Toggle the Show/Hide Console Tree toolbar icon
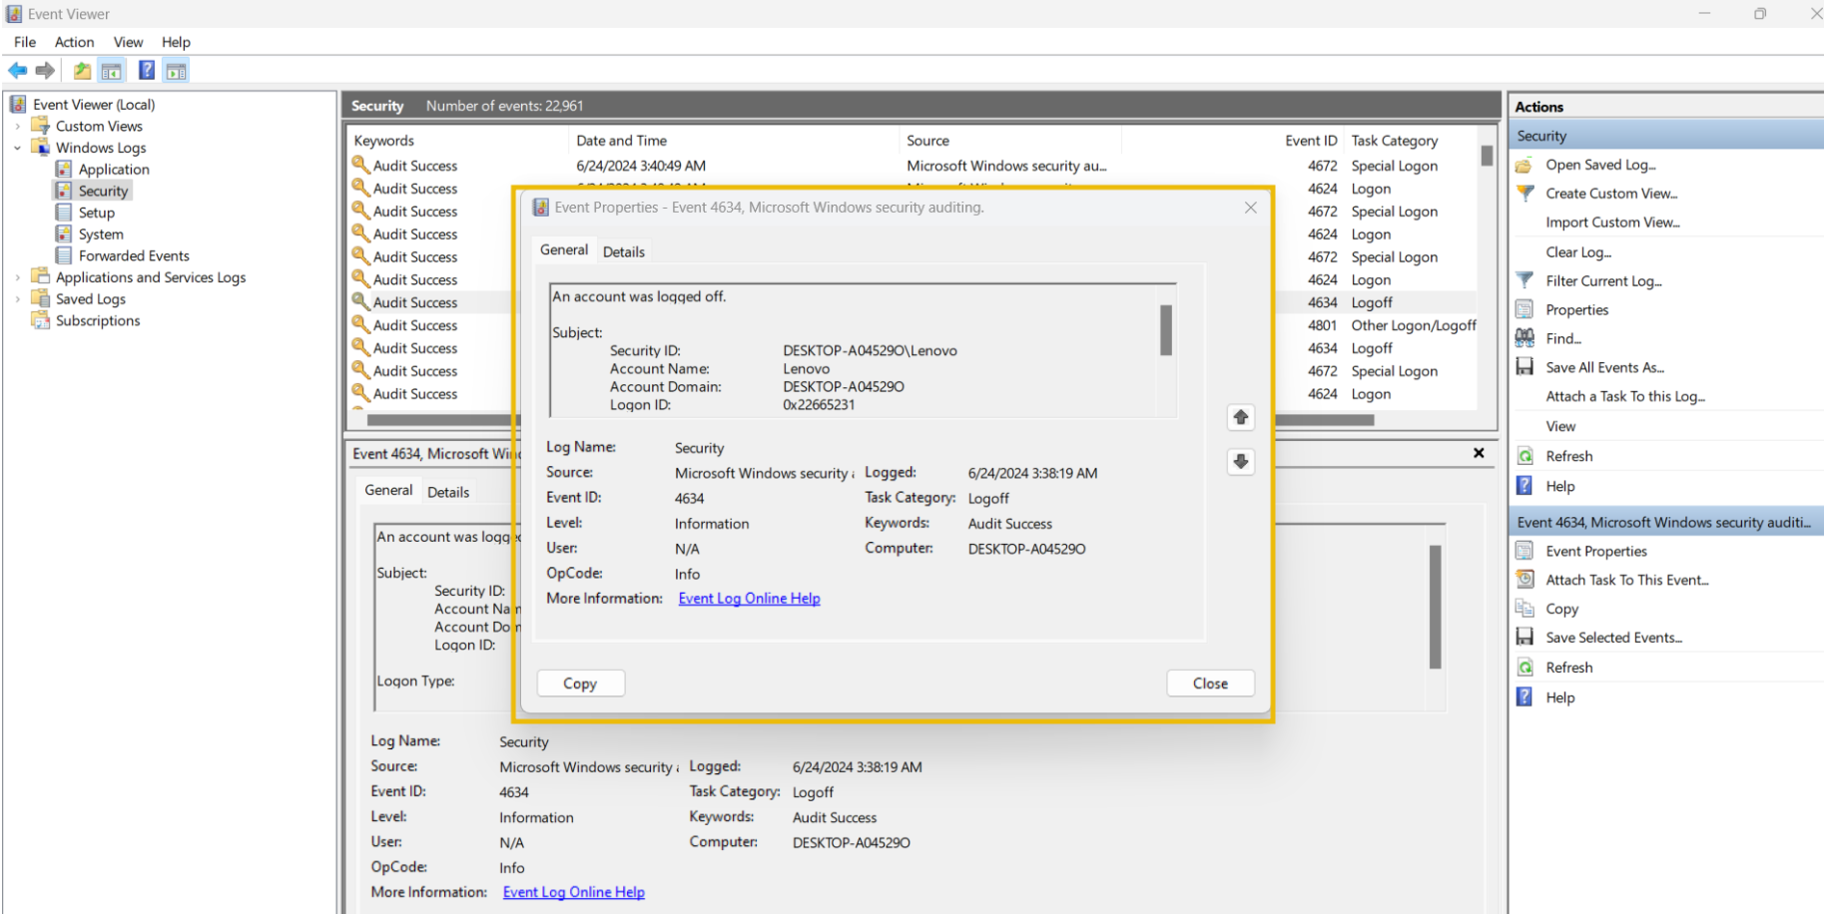This screenshot has width=1824, height=914. coord(112,71)
